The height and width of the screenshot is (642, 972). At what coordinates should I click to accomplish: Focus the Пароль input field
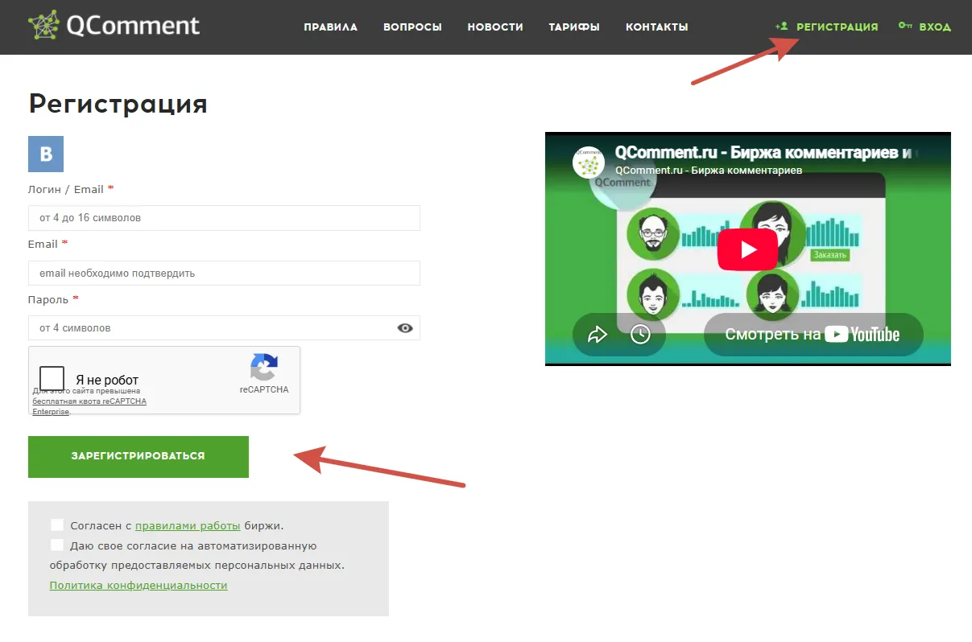click(224, 328)
